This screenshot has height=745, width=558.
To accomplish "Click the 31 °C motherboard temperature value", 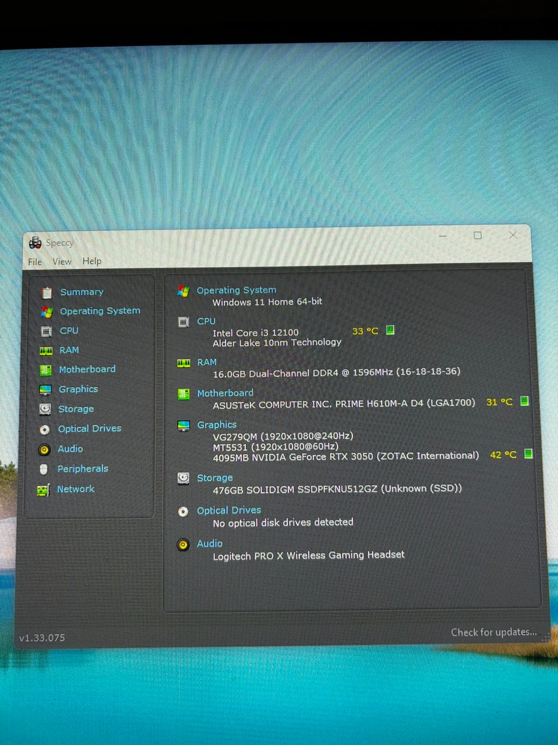I will pos(499,402).
